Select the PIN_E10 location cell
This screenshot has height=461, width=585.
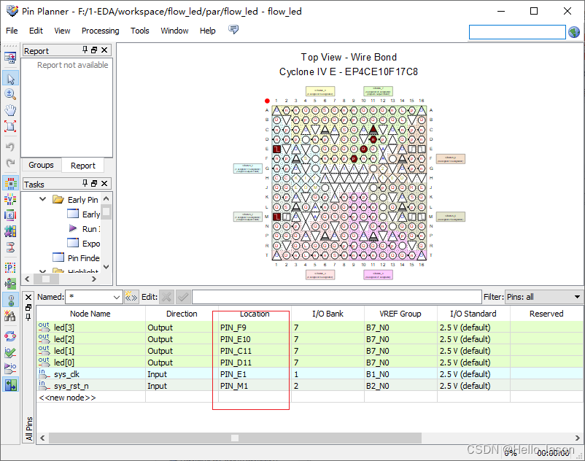point(255,339)
